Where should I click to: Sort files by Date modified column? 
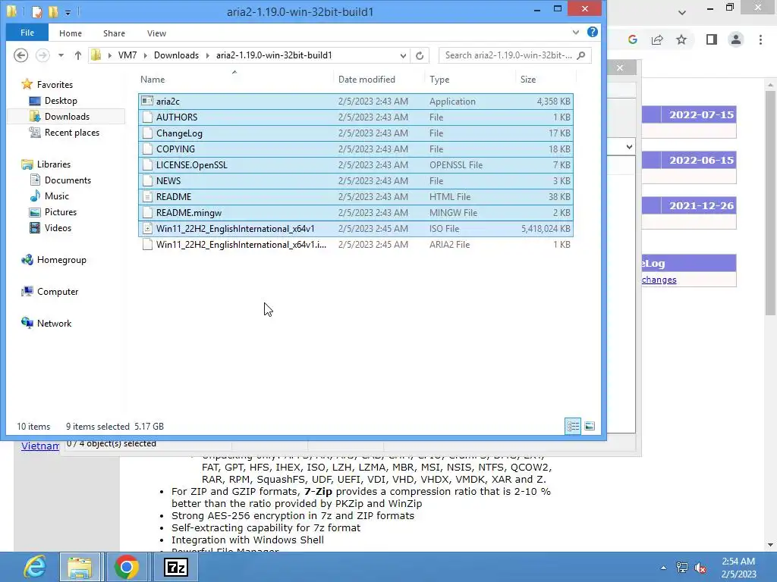366,79
